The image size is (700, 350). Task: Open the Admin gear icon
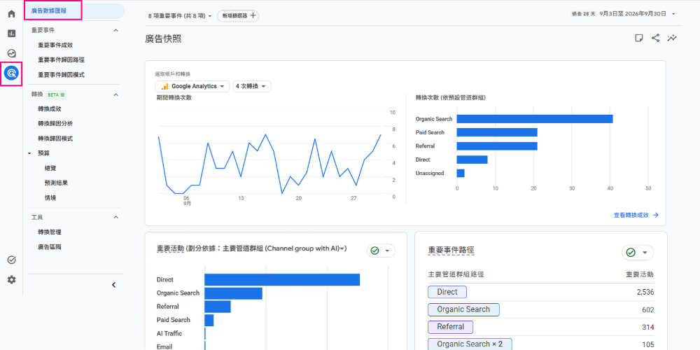[x=12, y=280]
